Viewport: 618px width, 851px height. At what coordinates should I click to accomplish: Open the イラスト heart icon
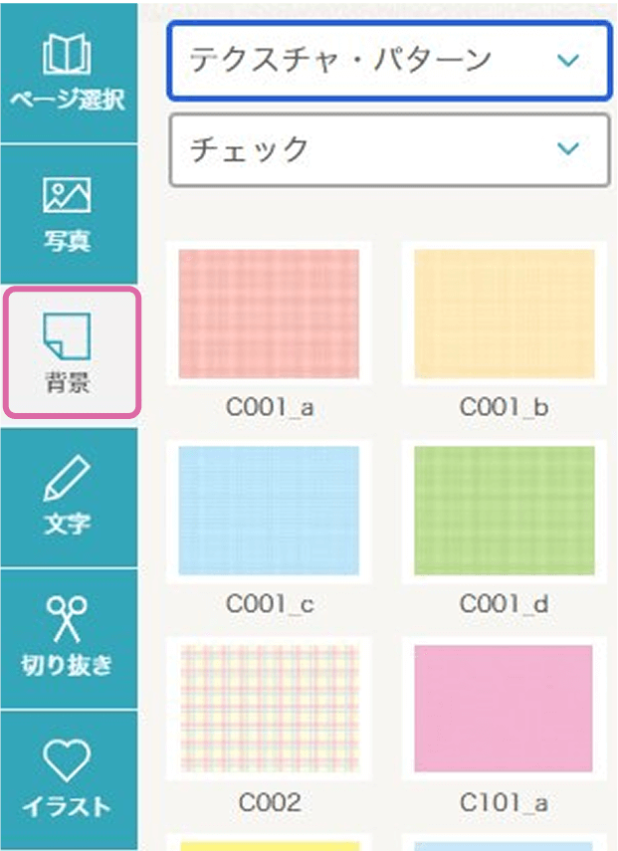(x=68, y=759)
